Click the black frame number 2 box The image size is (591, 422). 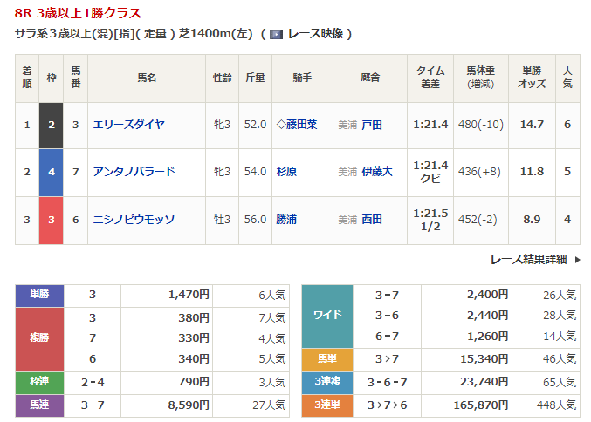52,125
